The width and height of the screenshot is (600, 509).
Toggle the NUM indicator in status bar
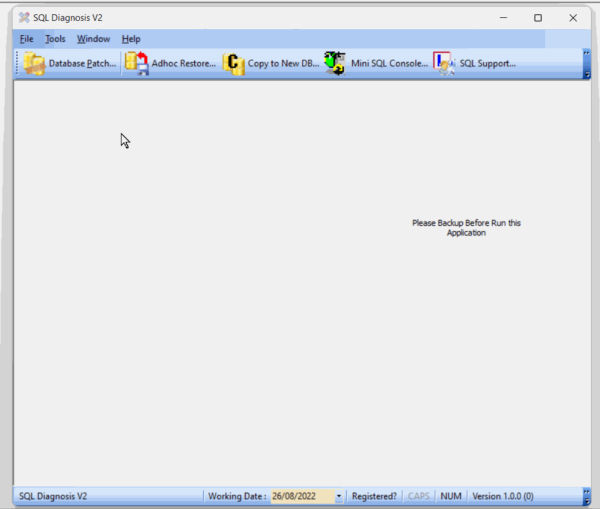click(451, 496)
